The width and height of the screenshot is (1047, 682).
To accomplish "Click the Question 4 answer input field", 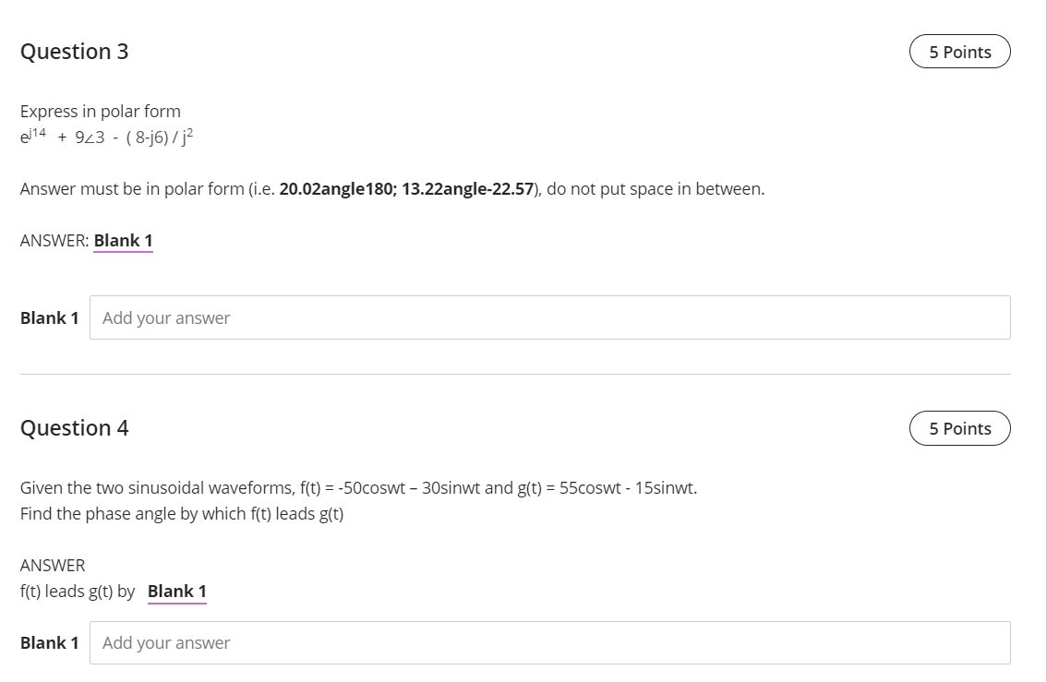I will 549,642.
